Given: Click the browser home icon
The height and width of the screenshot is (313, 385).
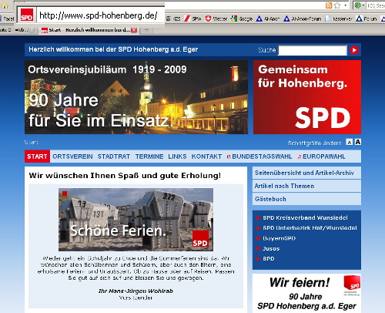Looking at the screenshot, I should (5, 5).
